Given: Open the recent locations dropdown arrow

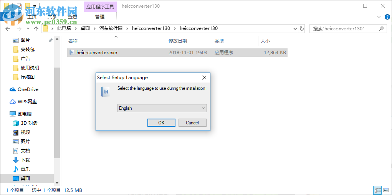Looking at the screenshot, I should point(28,28).
